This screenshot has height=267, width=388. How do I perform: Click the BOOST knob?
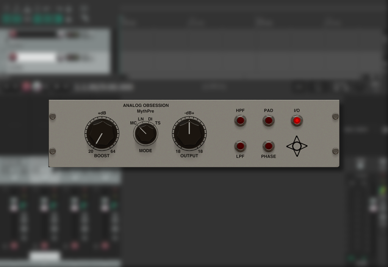pyautogui.click(x=102, y=133)
